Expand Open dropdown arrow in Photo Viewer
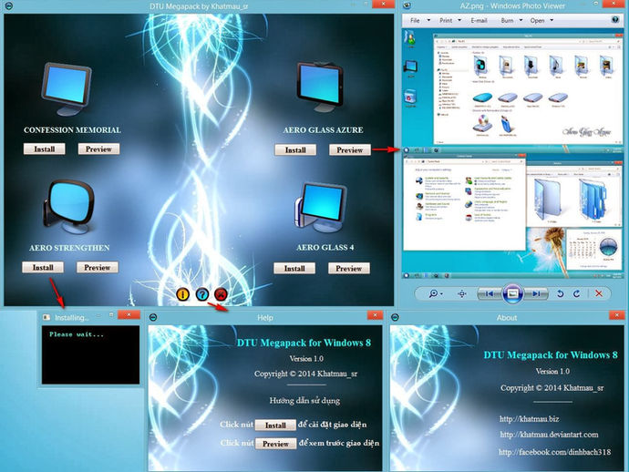629x472 pixels. pyautogui.click(x=552, y=20)
